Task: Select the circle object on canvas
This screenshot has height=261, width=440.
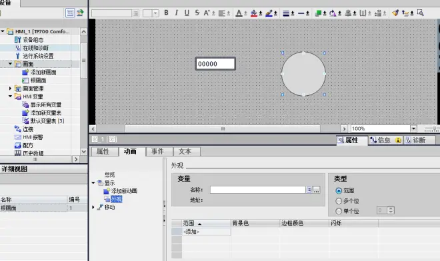Action: pos(303,74)
